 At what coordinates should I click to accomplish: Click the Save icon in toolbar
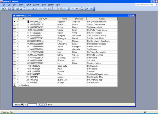click(x=9, y=9)
